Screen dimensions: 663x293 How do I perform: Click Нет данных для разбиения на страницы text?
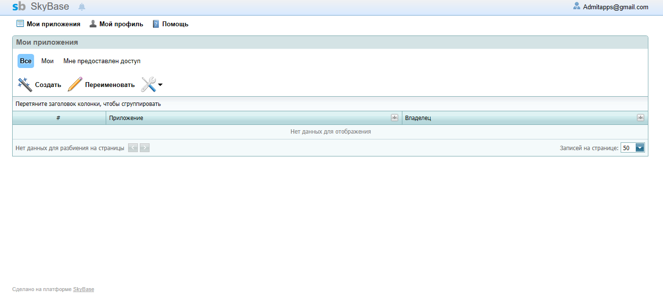coord(70,148)
